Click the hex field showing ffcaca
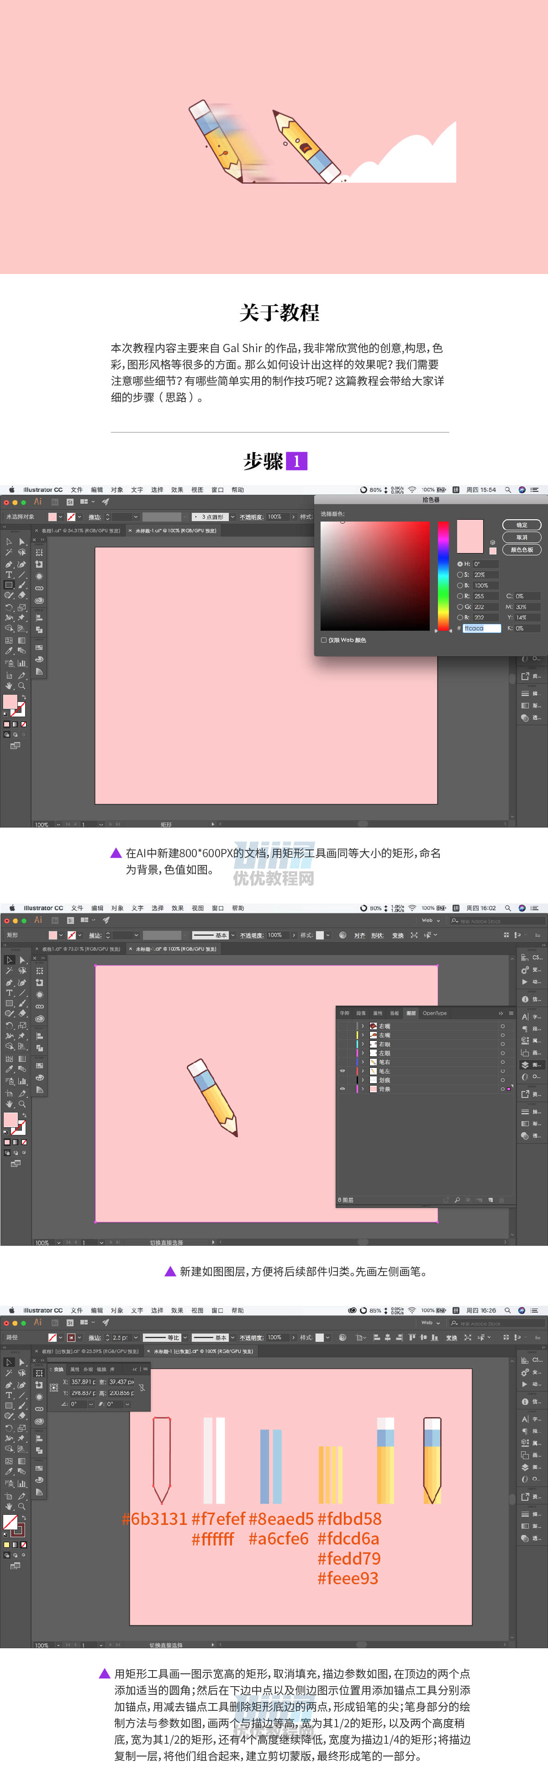This screenshot has width=548, height=1772. click(x=481, y=628)
